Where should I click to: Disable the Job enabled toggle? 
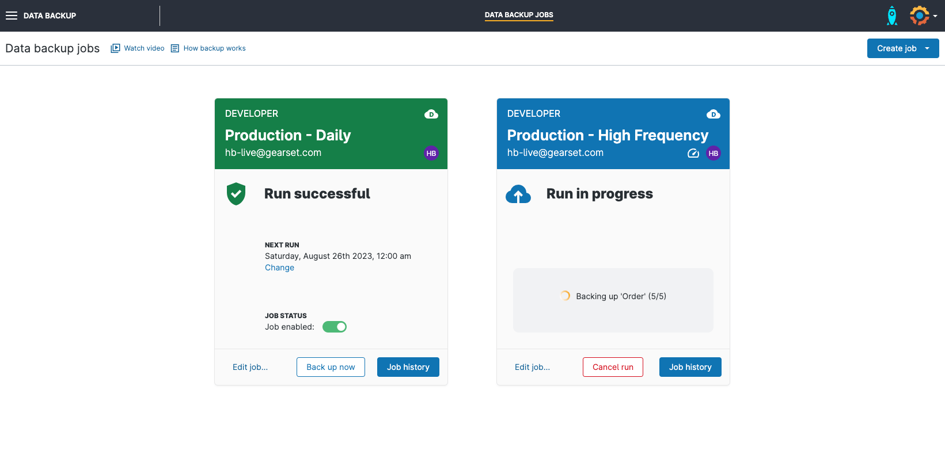pyautogui.click(x=335, y=327)
